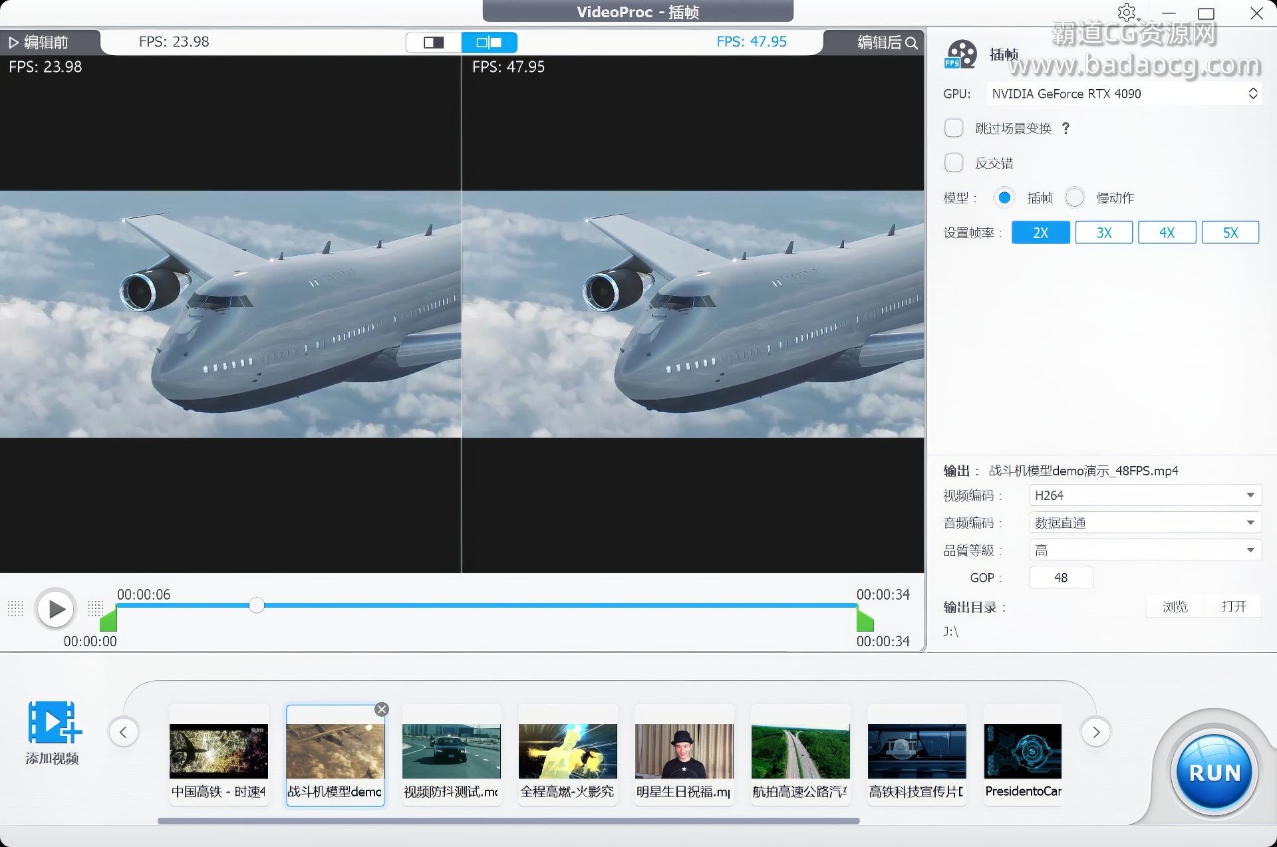The height and width of the screenshot is (847, 1277).
Task: Click the output path J:\ text
Action: tap(951, 632)
